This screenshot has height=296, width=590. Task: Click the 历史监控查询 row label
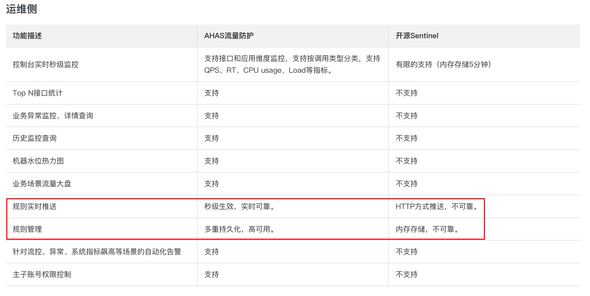(35, 138)
